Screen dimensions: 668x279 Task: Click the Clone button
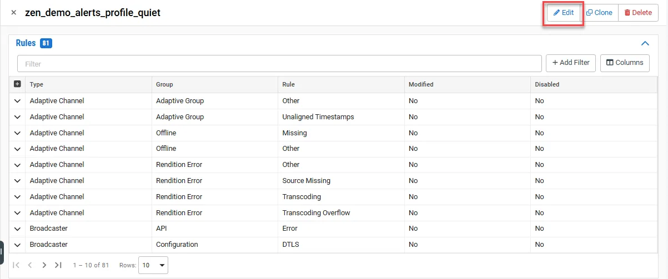click(599, 12)
